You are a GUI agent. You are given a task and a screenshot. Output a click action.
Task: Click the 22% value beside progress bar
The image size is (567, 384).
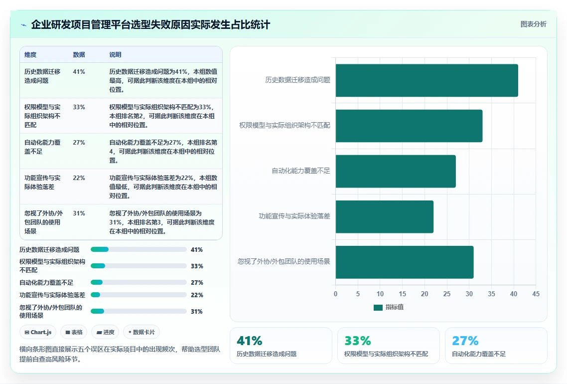pos(197,295)
